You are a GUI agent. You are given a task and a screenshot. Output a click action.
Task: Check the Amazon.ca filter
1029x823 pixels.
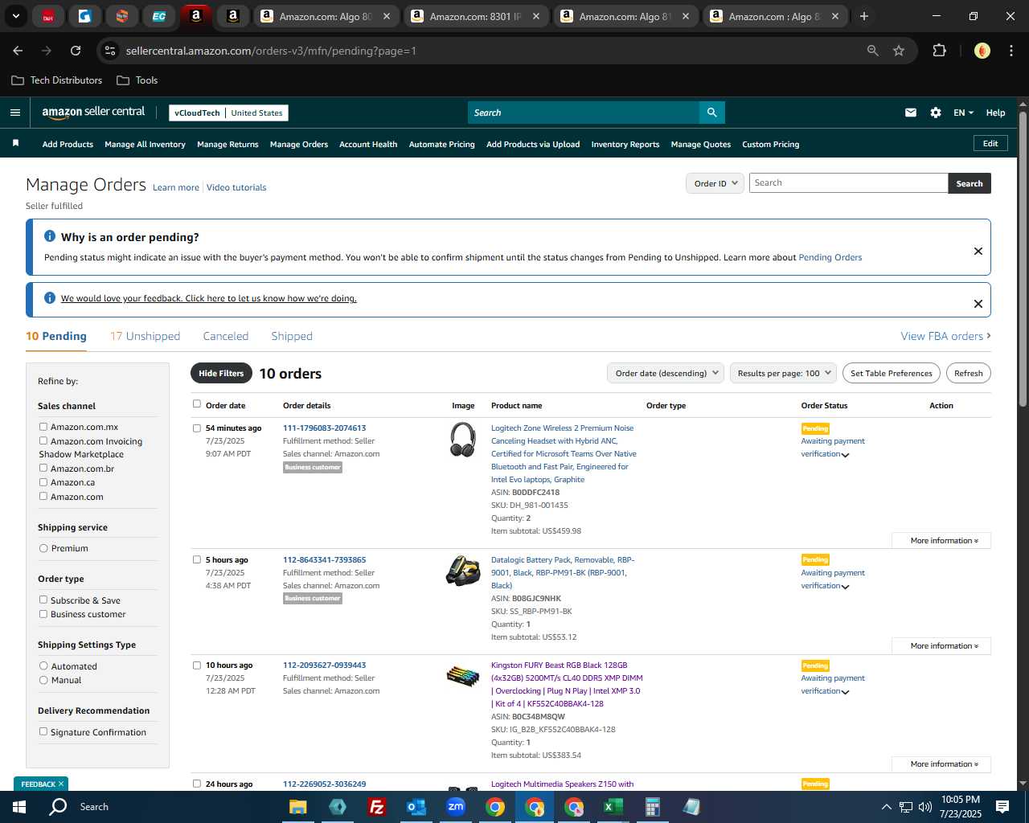[x=43, y=482]
